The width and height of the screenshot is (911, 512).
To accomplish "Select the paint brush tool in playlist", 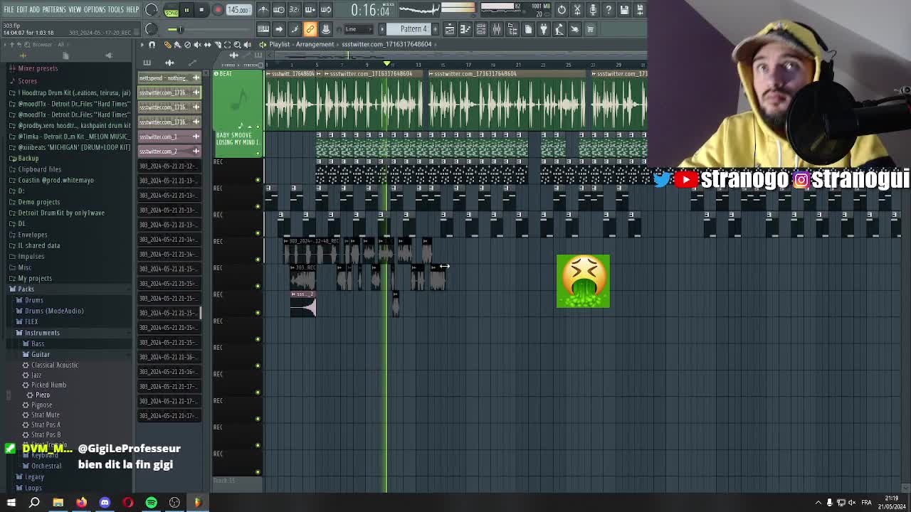I will 178,45.
